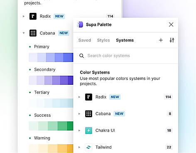This screenshot has width=196, height=153.
Task: Select the Secondary palette label
Action: click(45, 69)
